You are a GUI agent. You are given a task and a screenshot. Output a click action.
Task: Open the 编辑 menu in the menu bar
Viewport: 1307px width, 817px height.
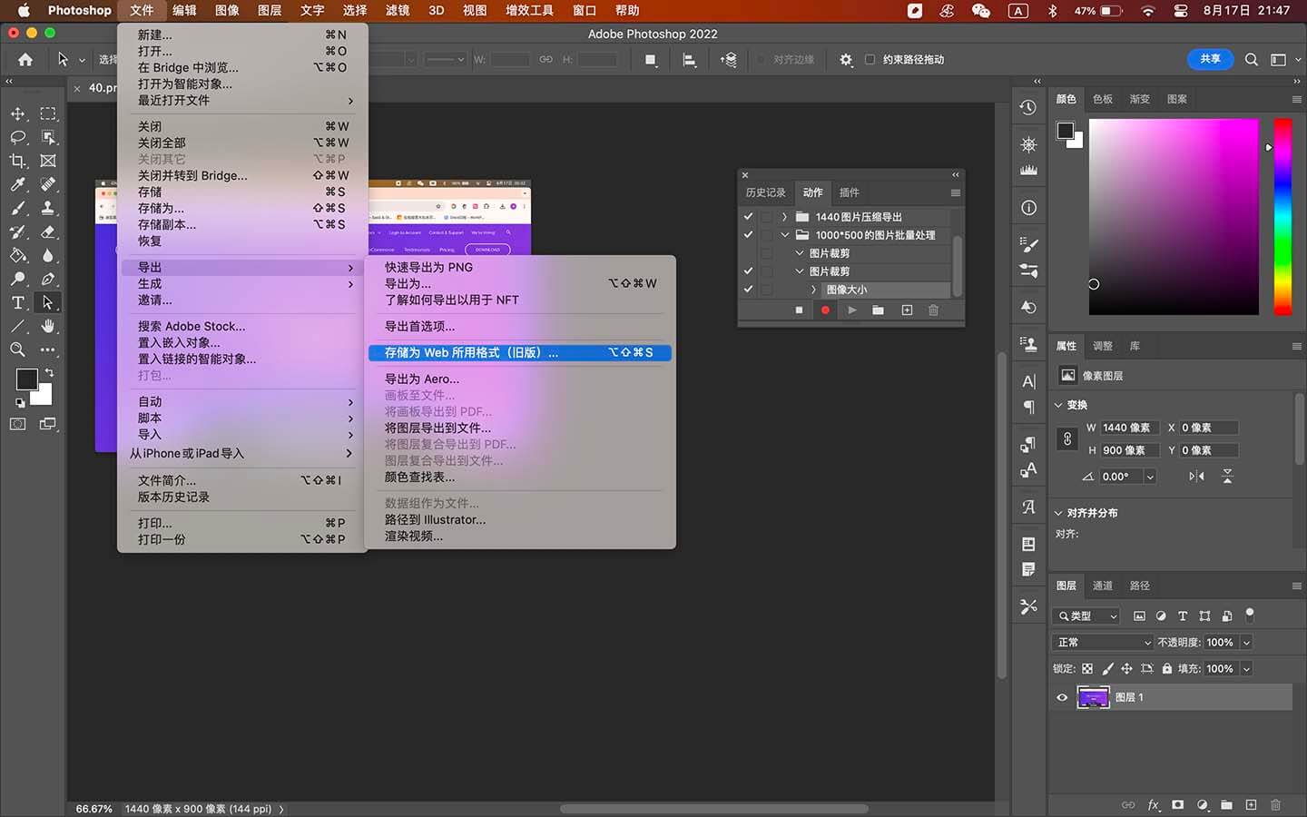click(x=184, y=11)
